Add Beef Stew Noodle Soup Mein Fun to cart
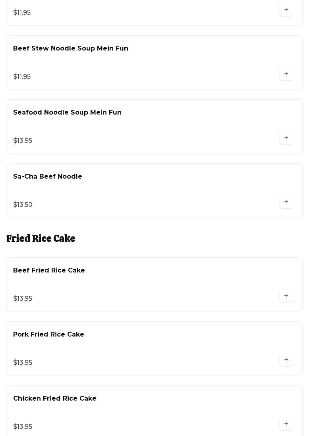309x436 pixels. [x=286, y=74]
